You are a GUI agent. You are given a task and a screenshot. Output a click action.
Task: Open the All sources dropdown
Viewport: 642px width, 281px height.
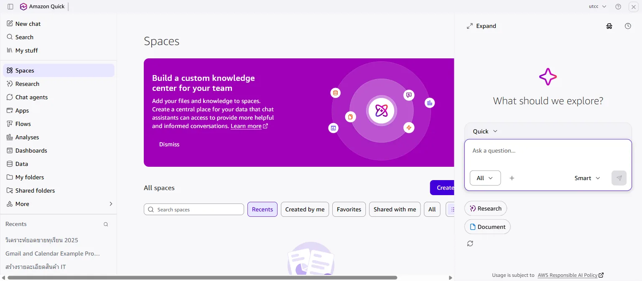485,178
